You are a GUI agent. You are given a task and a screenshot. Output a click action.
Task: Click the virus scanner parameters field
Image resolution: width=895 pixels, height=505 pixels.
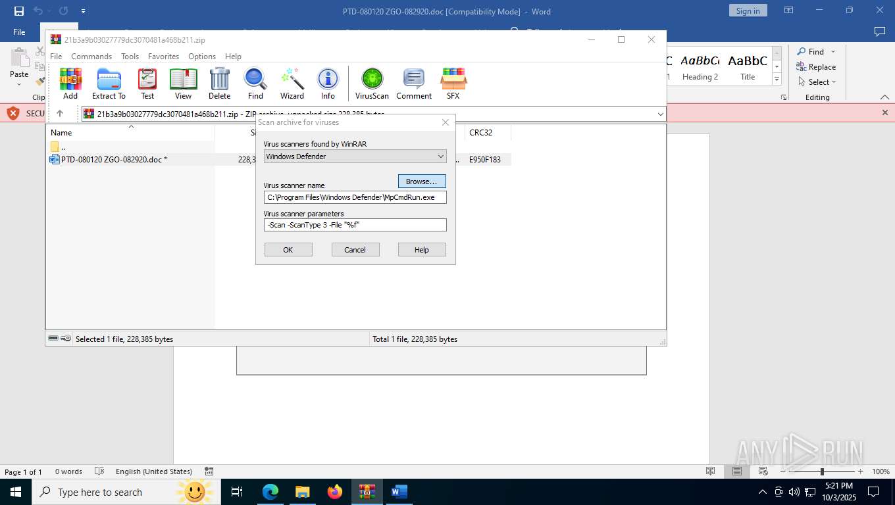tap(355, 225)
